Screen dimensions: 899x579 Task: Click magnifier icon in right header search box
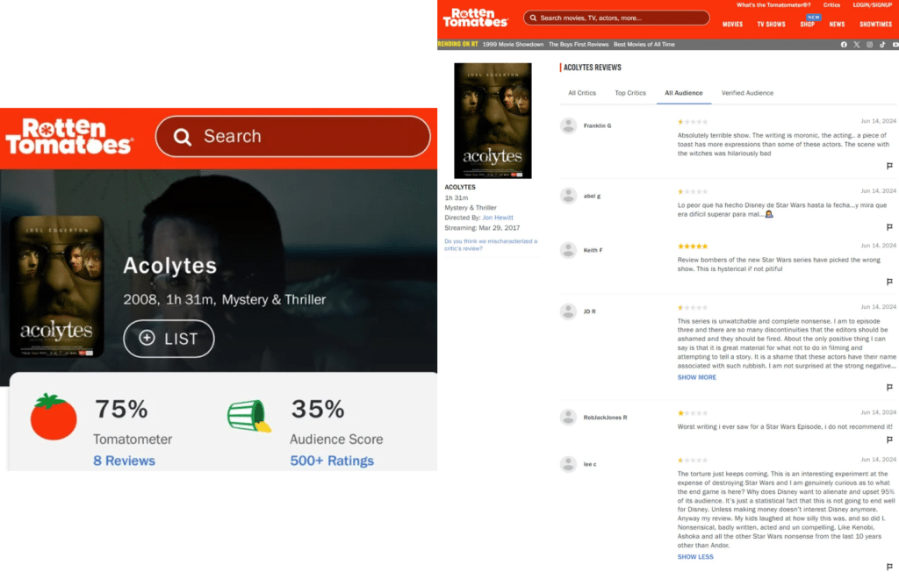(533, 18)
